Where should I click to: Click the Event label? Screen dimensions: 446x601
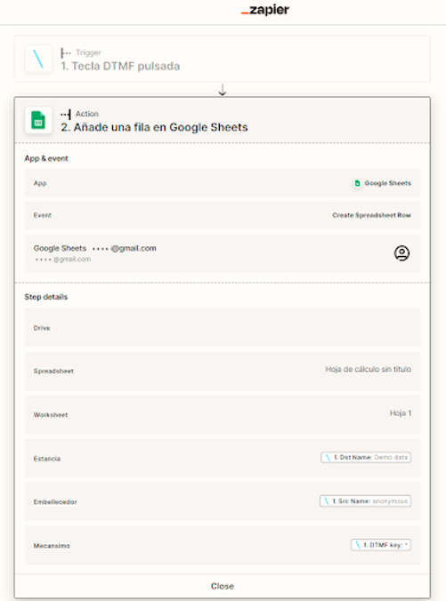click(42, 215)
